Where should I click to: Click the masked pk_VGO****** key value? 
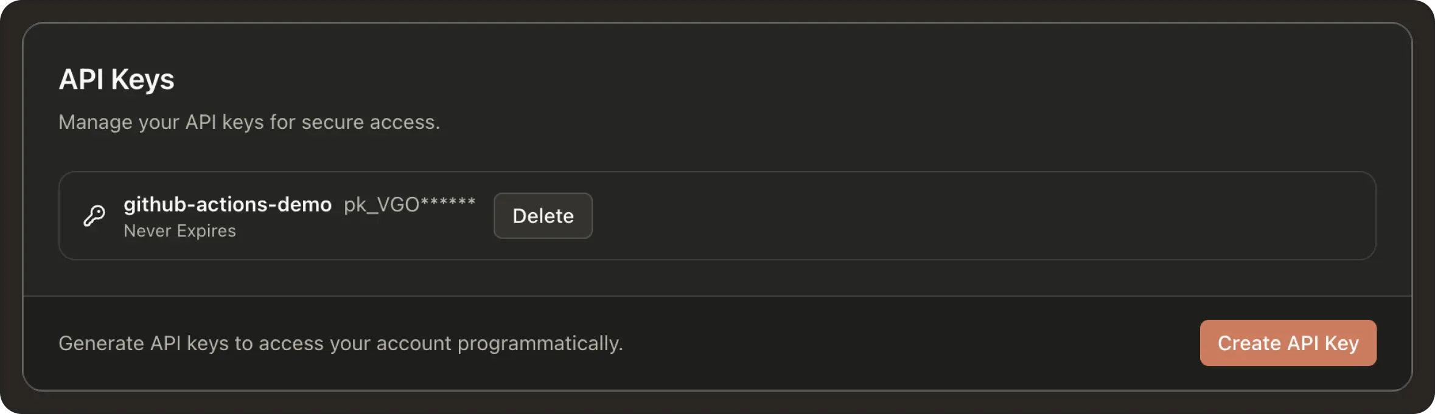[409, 204]
